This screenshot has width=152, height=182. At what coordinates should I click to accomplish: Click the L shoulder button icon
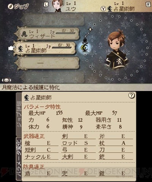pos(46,5)
